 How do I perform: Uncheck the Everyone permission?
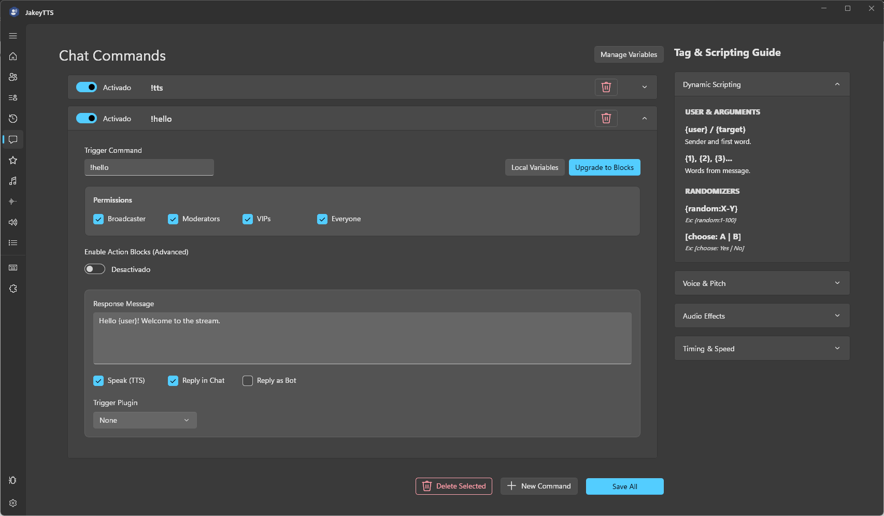click(x=322, y=219)
